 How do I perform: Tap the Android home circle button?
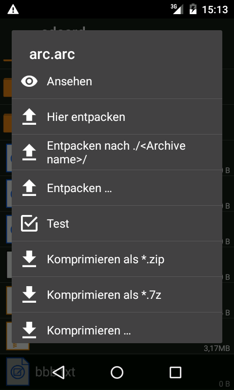click(117, 372)
